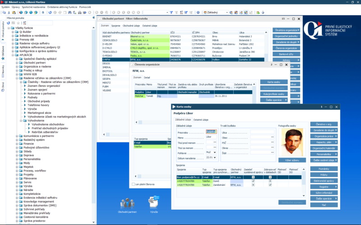The width and height of the screenshot is (361, 225).
Task: Switch to Detail tab in Členovia organizácie
Action: pos(147,77)
